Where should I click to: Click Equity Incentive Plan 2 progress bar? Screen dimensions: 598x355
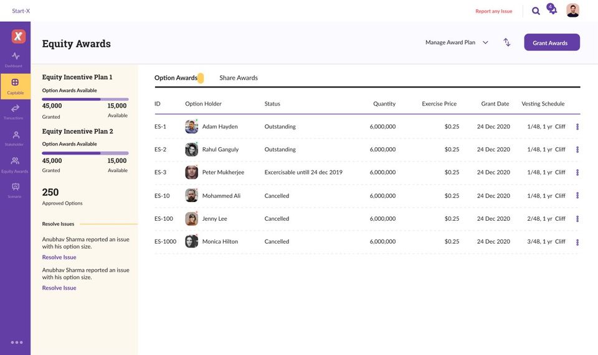tap(85, 153)
